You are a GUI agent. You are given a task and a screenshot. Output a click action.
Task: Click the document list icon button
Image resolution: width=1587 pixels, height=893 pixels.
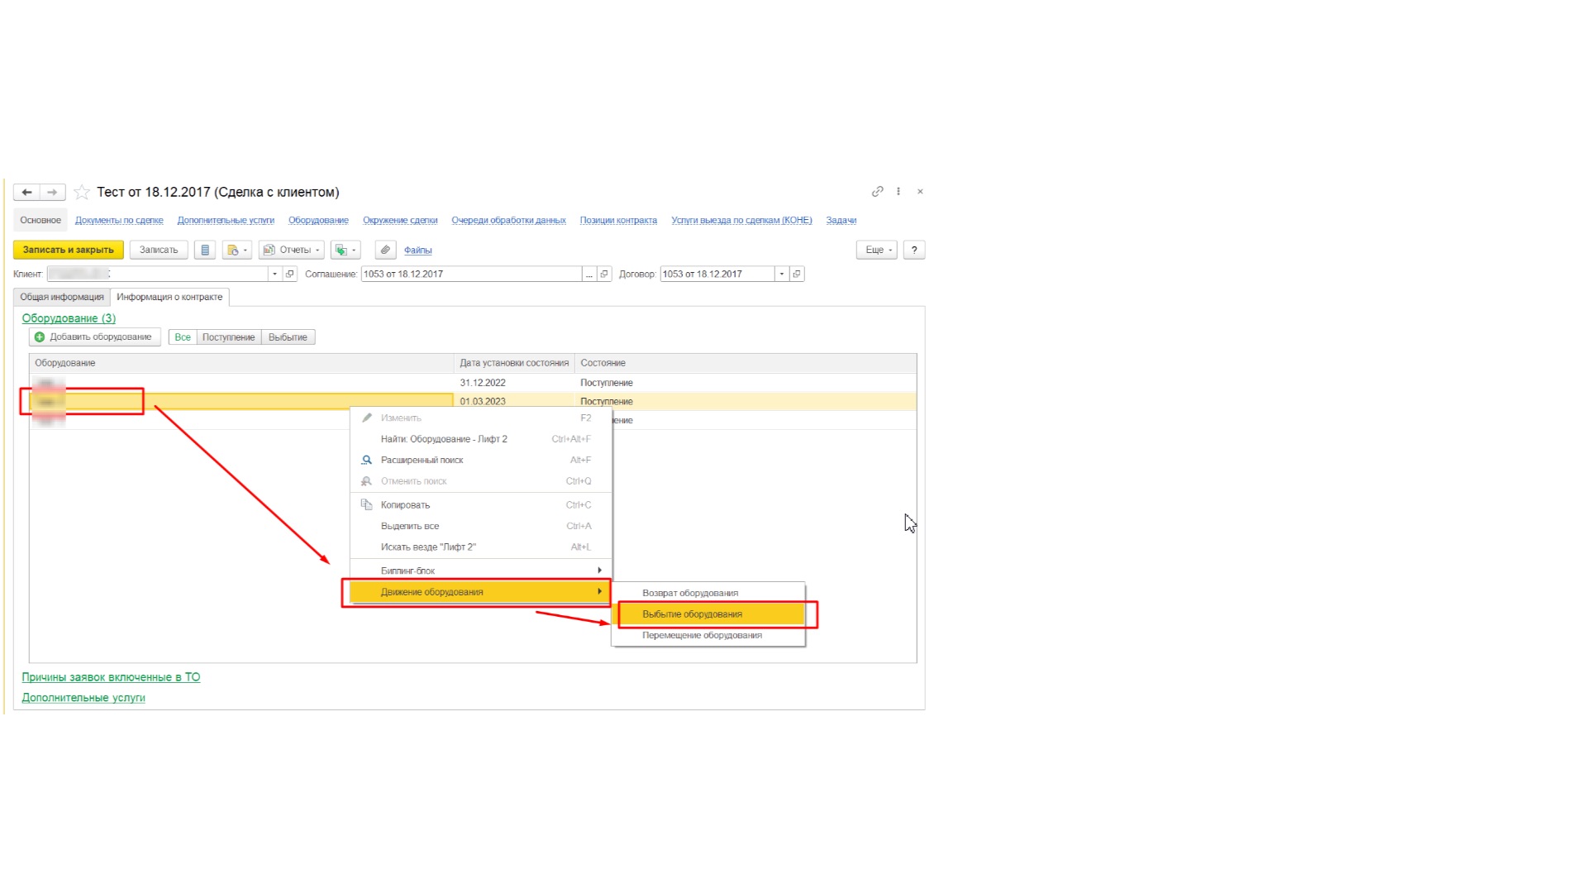click(x=205, y=250)
